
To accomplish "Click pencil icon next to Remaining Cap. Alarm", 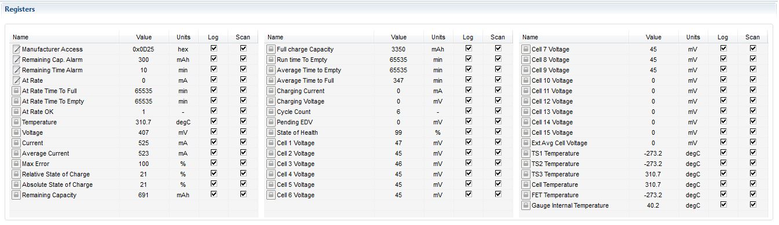I will pyautogui.click(x=16, y=60).
